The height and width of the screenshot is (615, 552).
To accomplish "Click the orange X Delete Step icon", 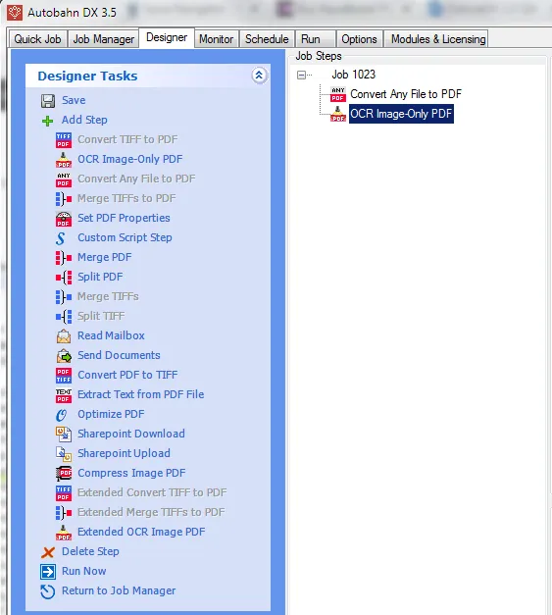I will (x=48, y=552).
